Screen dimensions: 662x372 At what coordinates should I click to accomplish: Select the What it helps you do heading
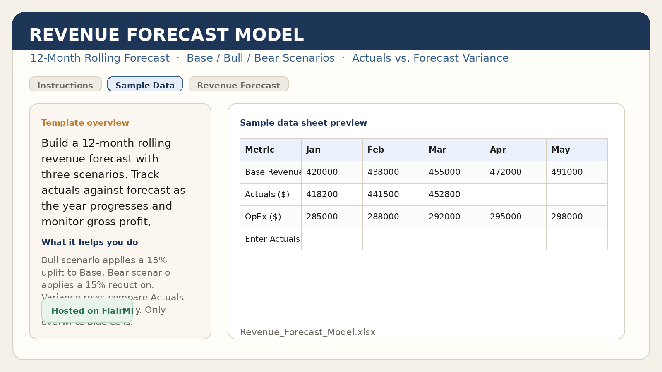(x=90, y=242)
